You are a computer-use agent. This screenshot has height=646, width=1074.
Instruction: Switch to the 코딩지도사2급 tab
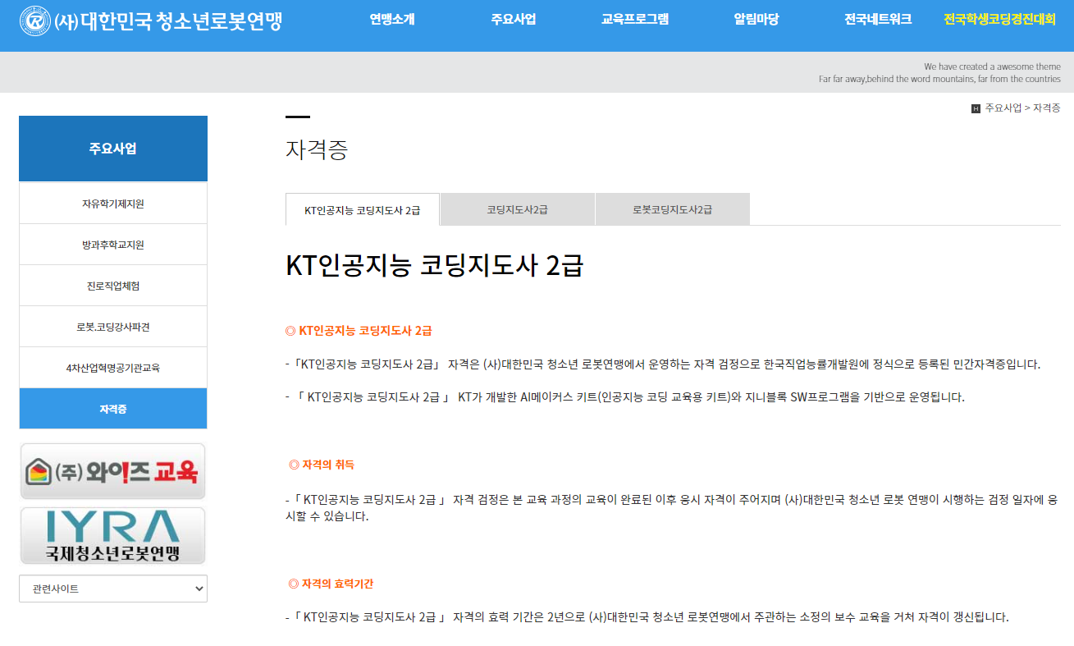pyautogui.click(x=518, y=209)
